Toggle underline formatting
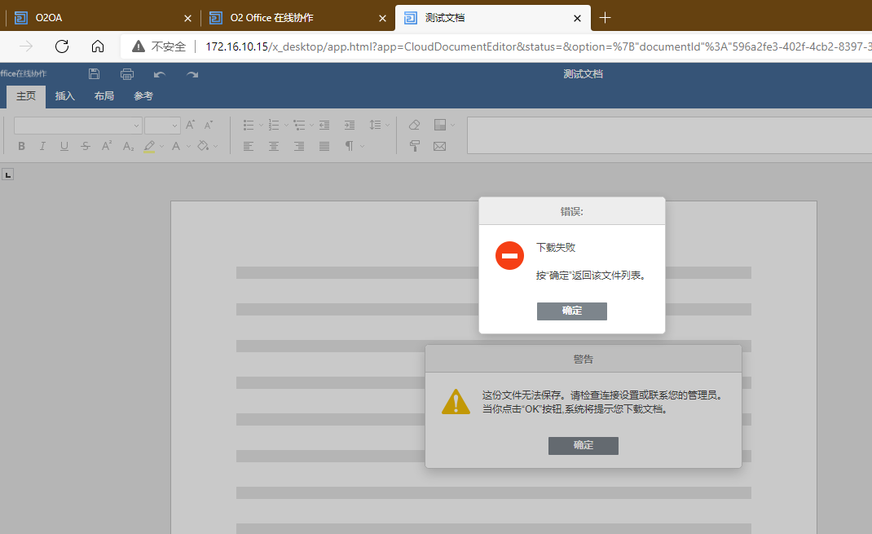Screen dimensions: 872x534 [x=64, y=146]
